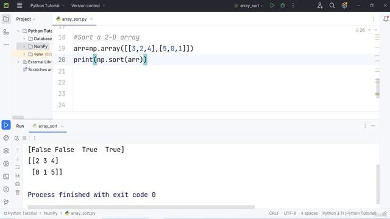The image size is (390, 219).
Task: Open the Python Packages tool window
Action: 6,151
